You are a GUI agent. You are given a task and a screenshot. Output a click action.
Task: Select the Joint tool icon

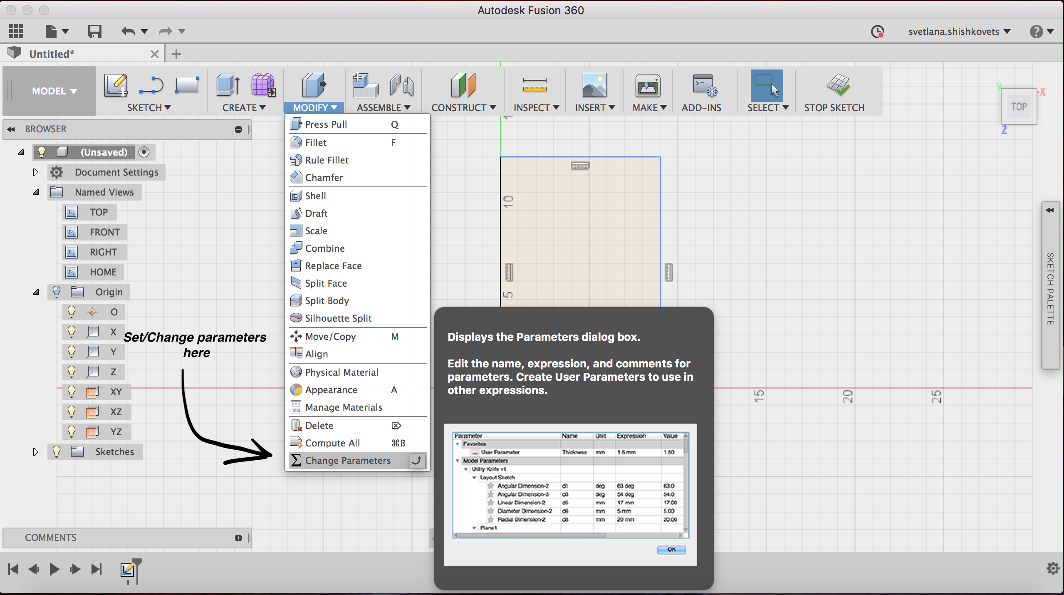tap(402, 85)
